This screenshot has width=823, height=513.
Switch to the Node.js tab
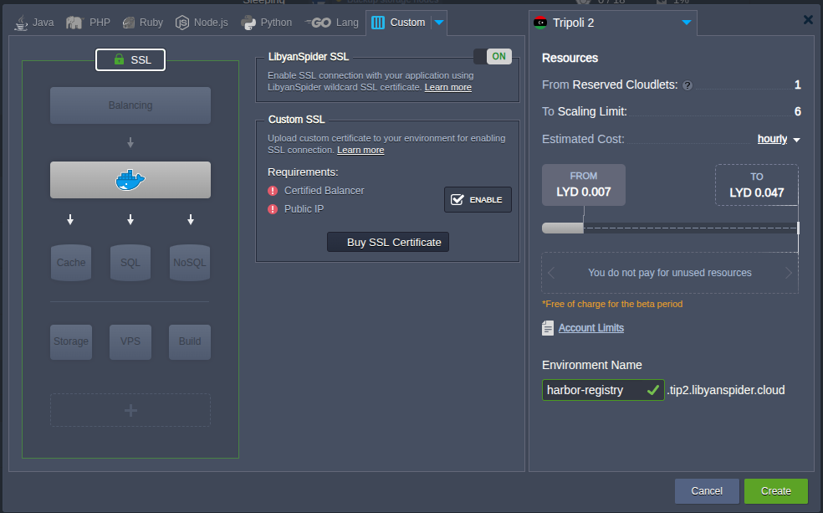click(x=200, y=23)
